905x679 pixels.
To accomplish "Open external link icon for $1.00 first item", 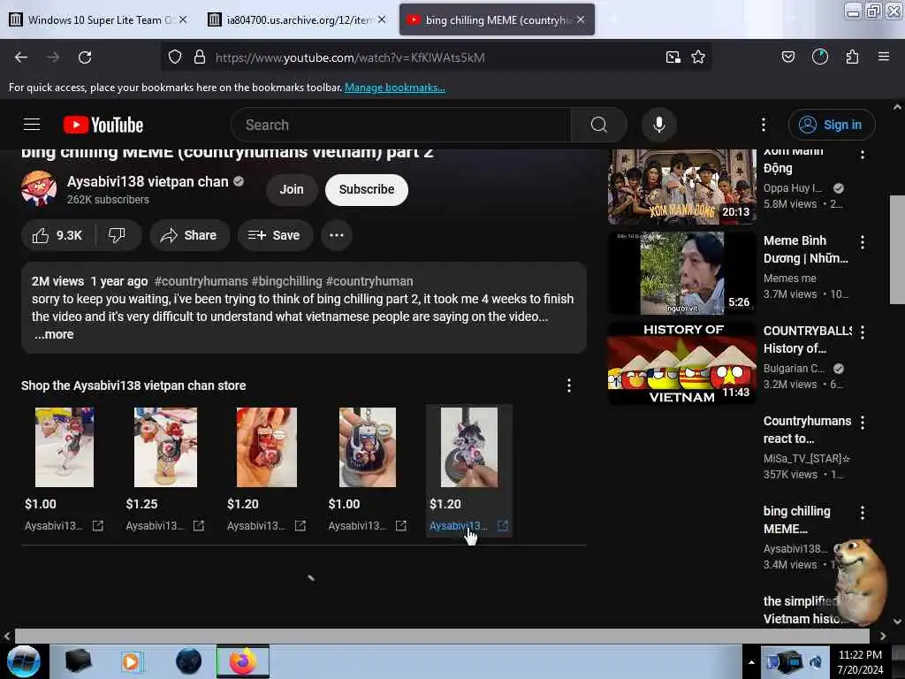I will (x=98, y=526).
